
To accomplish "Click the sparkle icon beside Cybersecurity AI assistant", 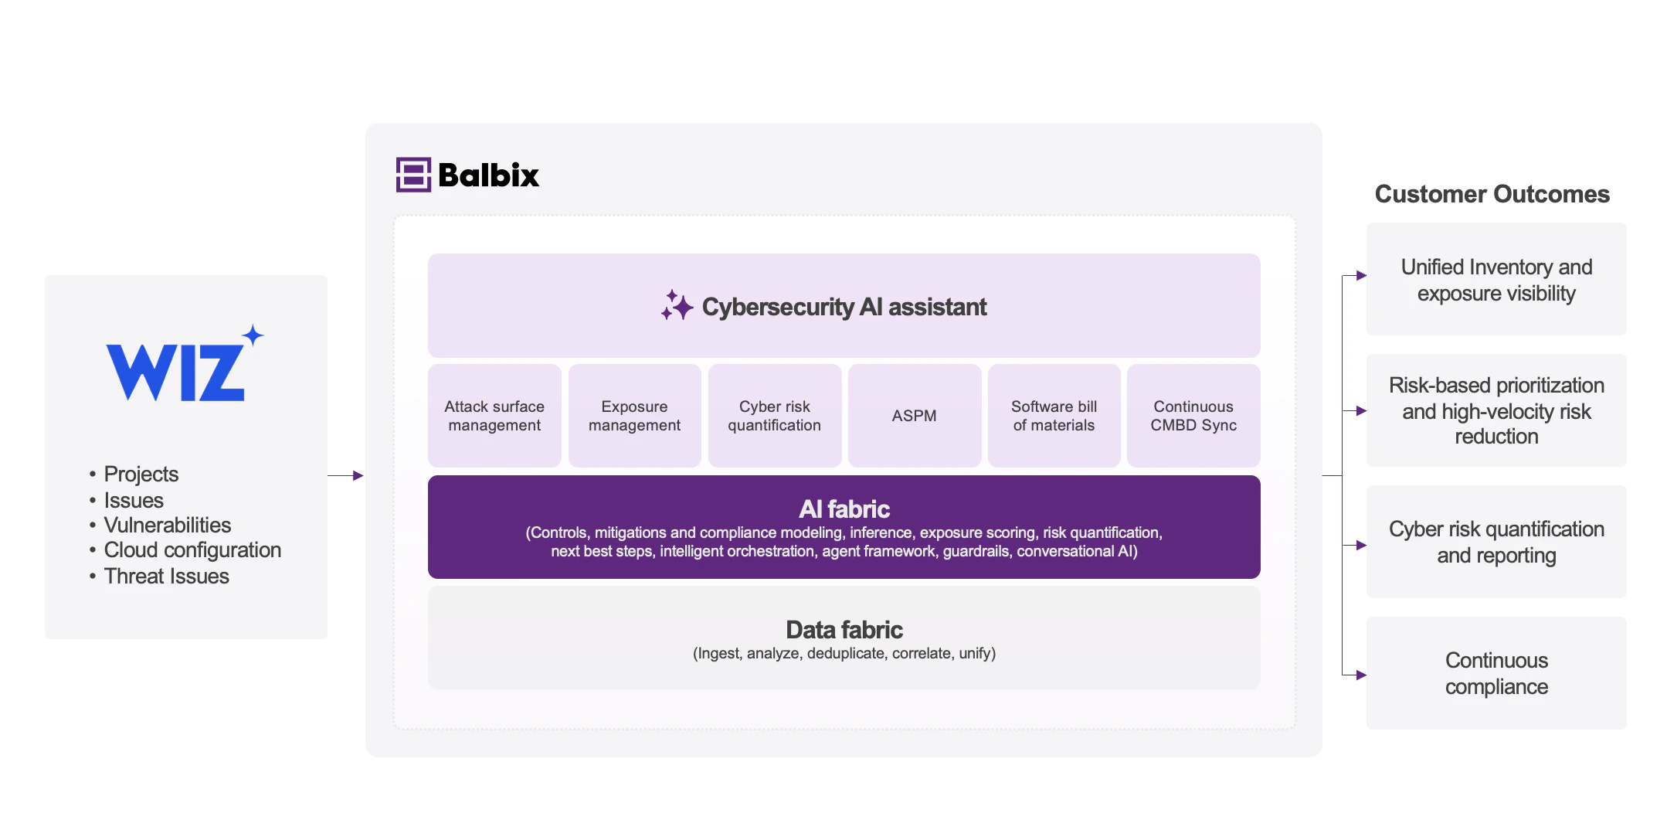I will pyautogui.click(x=677, y=306).
